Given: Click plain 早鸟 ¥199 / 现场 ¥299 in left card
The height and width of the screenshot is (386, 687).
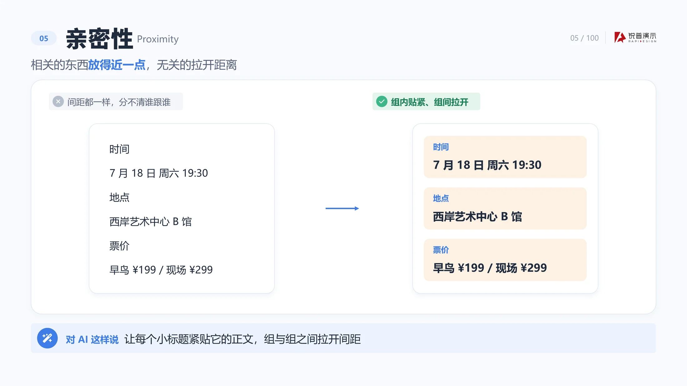Looking at the screenshot, I should click(161, 270).
